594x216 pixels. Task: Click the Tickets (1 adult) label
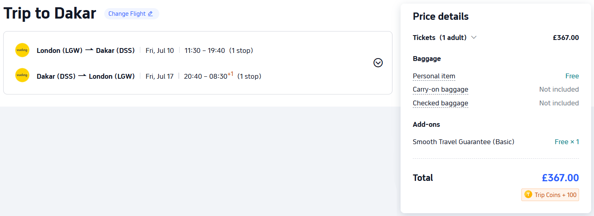point(440,38)
